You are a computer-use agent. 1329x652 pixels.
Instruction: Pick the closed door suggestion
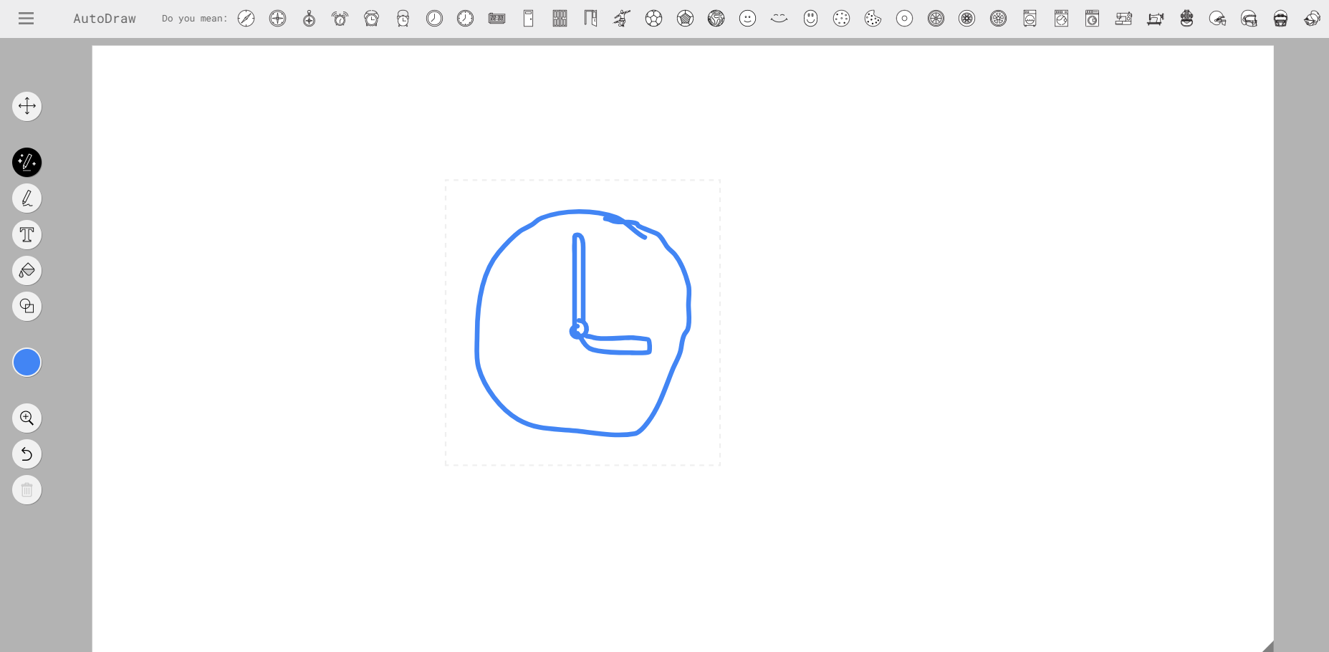pyautogui.click(x=529, y=19)
